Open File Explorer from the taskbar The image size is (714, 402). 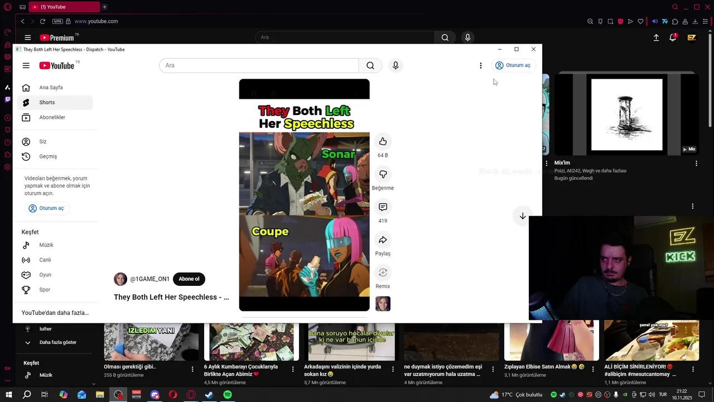tap(100, 395)
